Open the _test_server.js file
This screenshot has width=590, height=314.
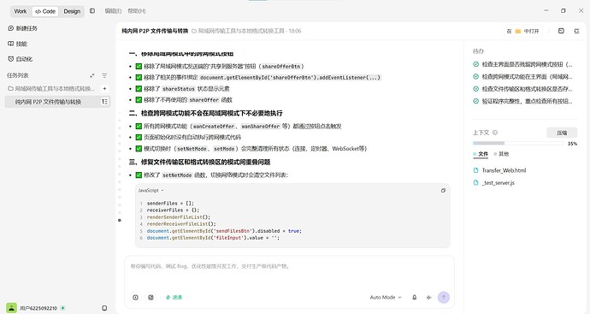pyautogui.click(x=499, y=182)
